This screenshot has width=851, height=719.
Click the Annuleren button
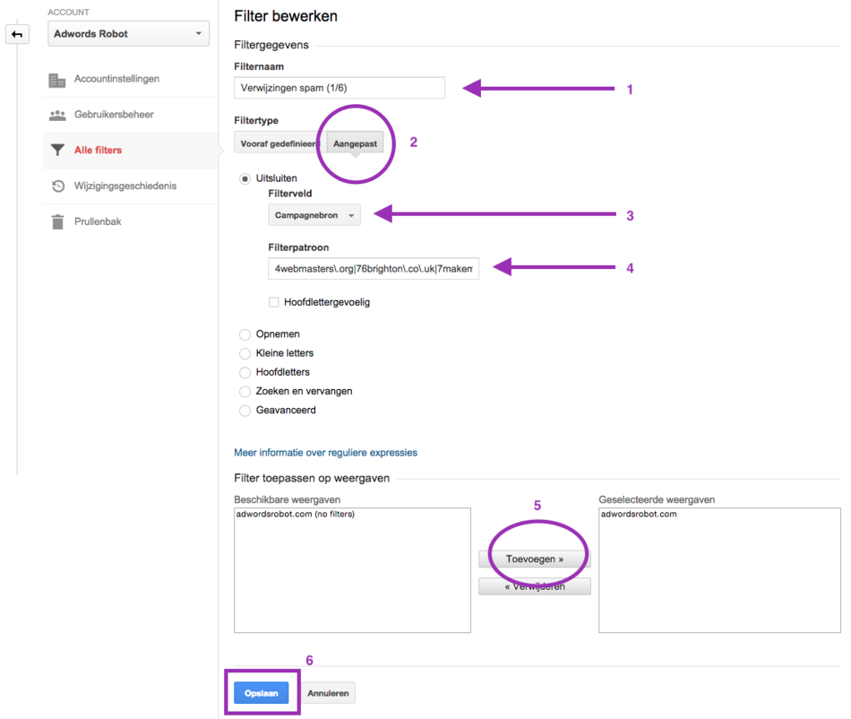tap(328, 693)
